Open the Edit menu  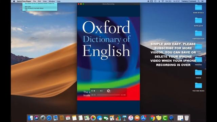click(39, 1)
